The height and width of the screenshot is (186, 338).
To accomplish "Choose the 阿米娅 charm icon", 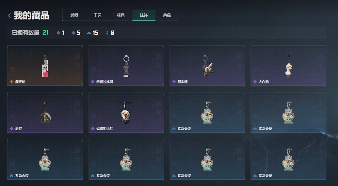I will pyautogui.click(x=207, y=66).
